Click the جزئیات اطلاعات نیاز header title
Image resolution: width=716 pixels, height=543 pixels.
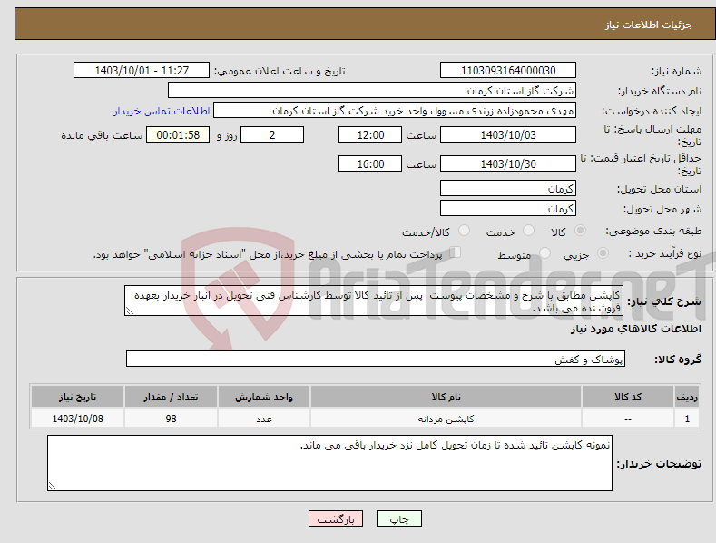pos(649,25)
